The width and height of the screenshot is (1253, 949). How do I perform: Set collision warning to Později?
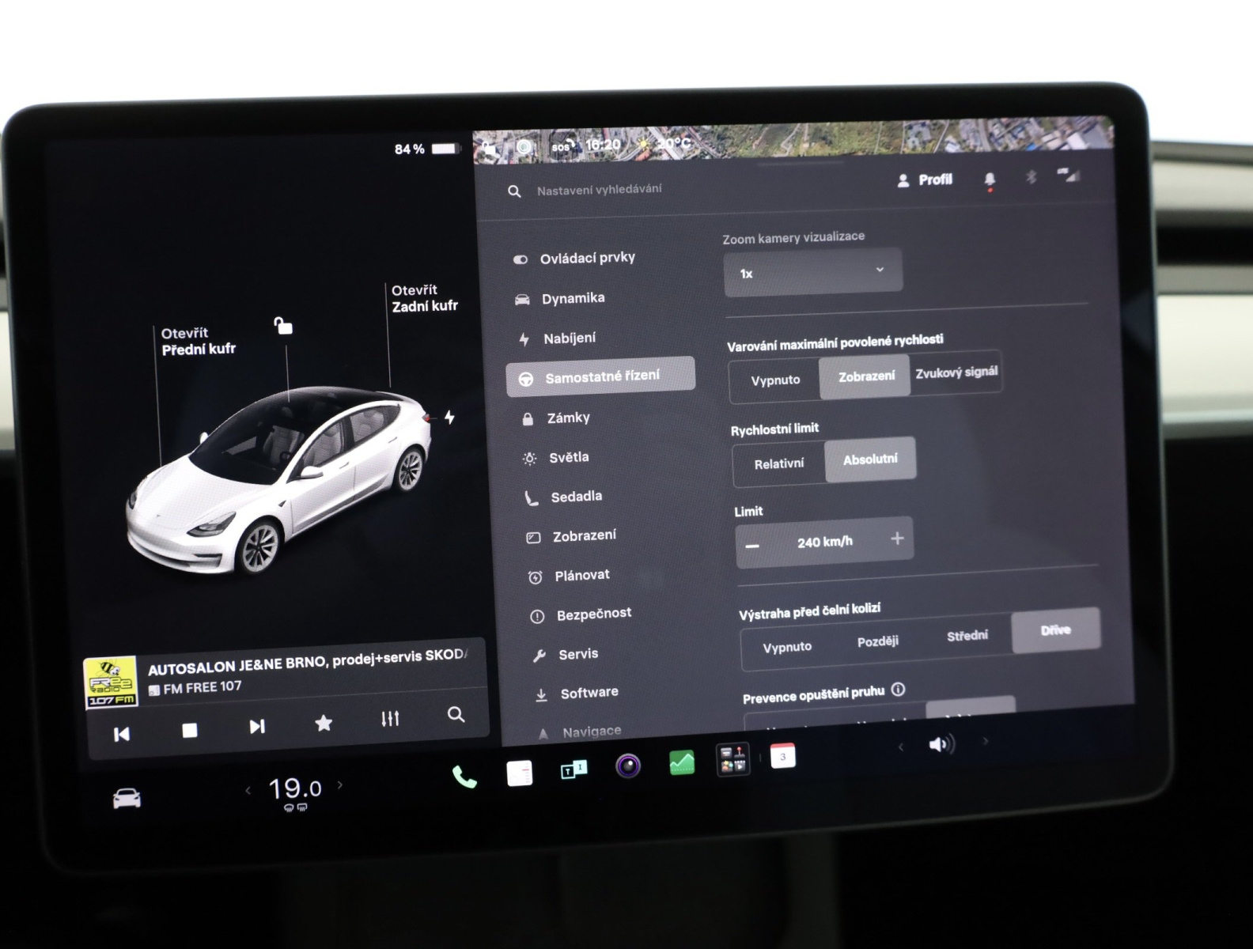(877, 641)
